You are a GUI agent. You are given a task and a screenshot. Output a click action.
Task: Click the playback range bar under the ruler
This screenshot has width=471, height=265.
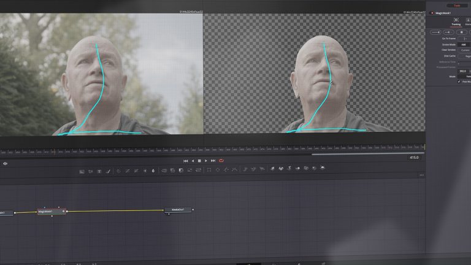coord(368,153)
